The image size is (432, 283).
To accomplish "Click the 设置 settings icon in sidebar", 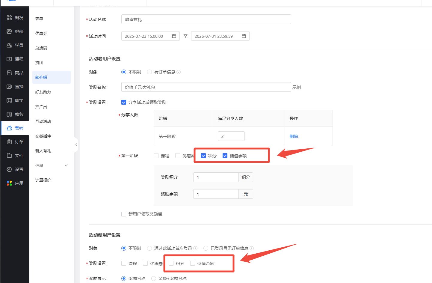I will pyautogui.click(x=9, y=169).
